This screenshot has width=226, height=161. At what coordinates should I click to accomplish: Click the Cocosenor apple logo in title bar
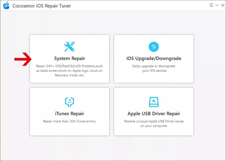point(6,5)
